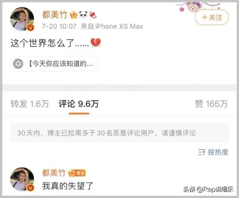Follow the user with the +关注 button
This screenshot has height=198, width=239.
point(212,18)
